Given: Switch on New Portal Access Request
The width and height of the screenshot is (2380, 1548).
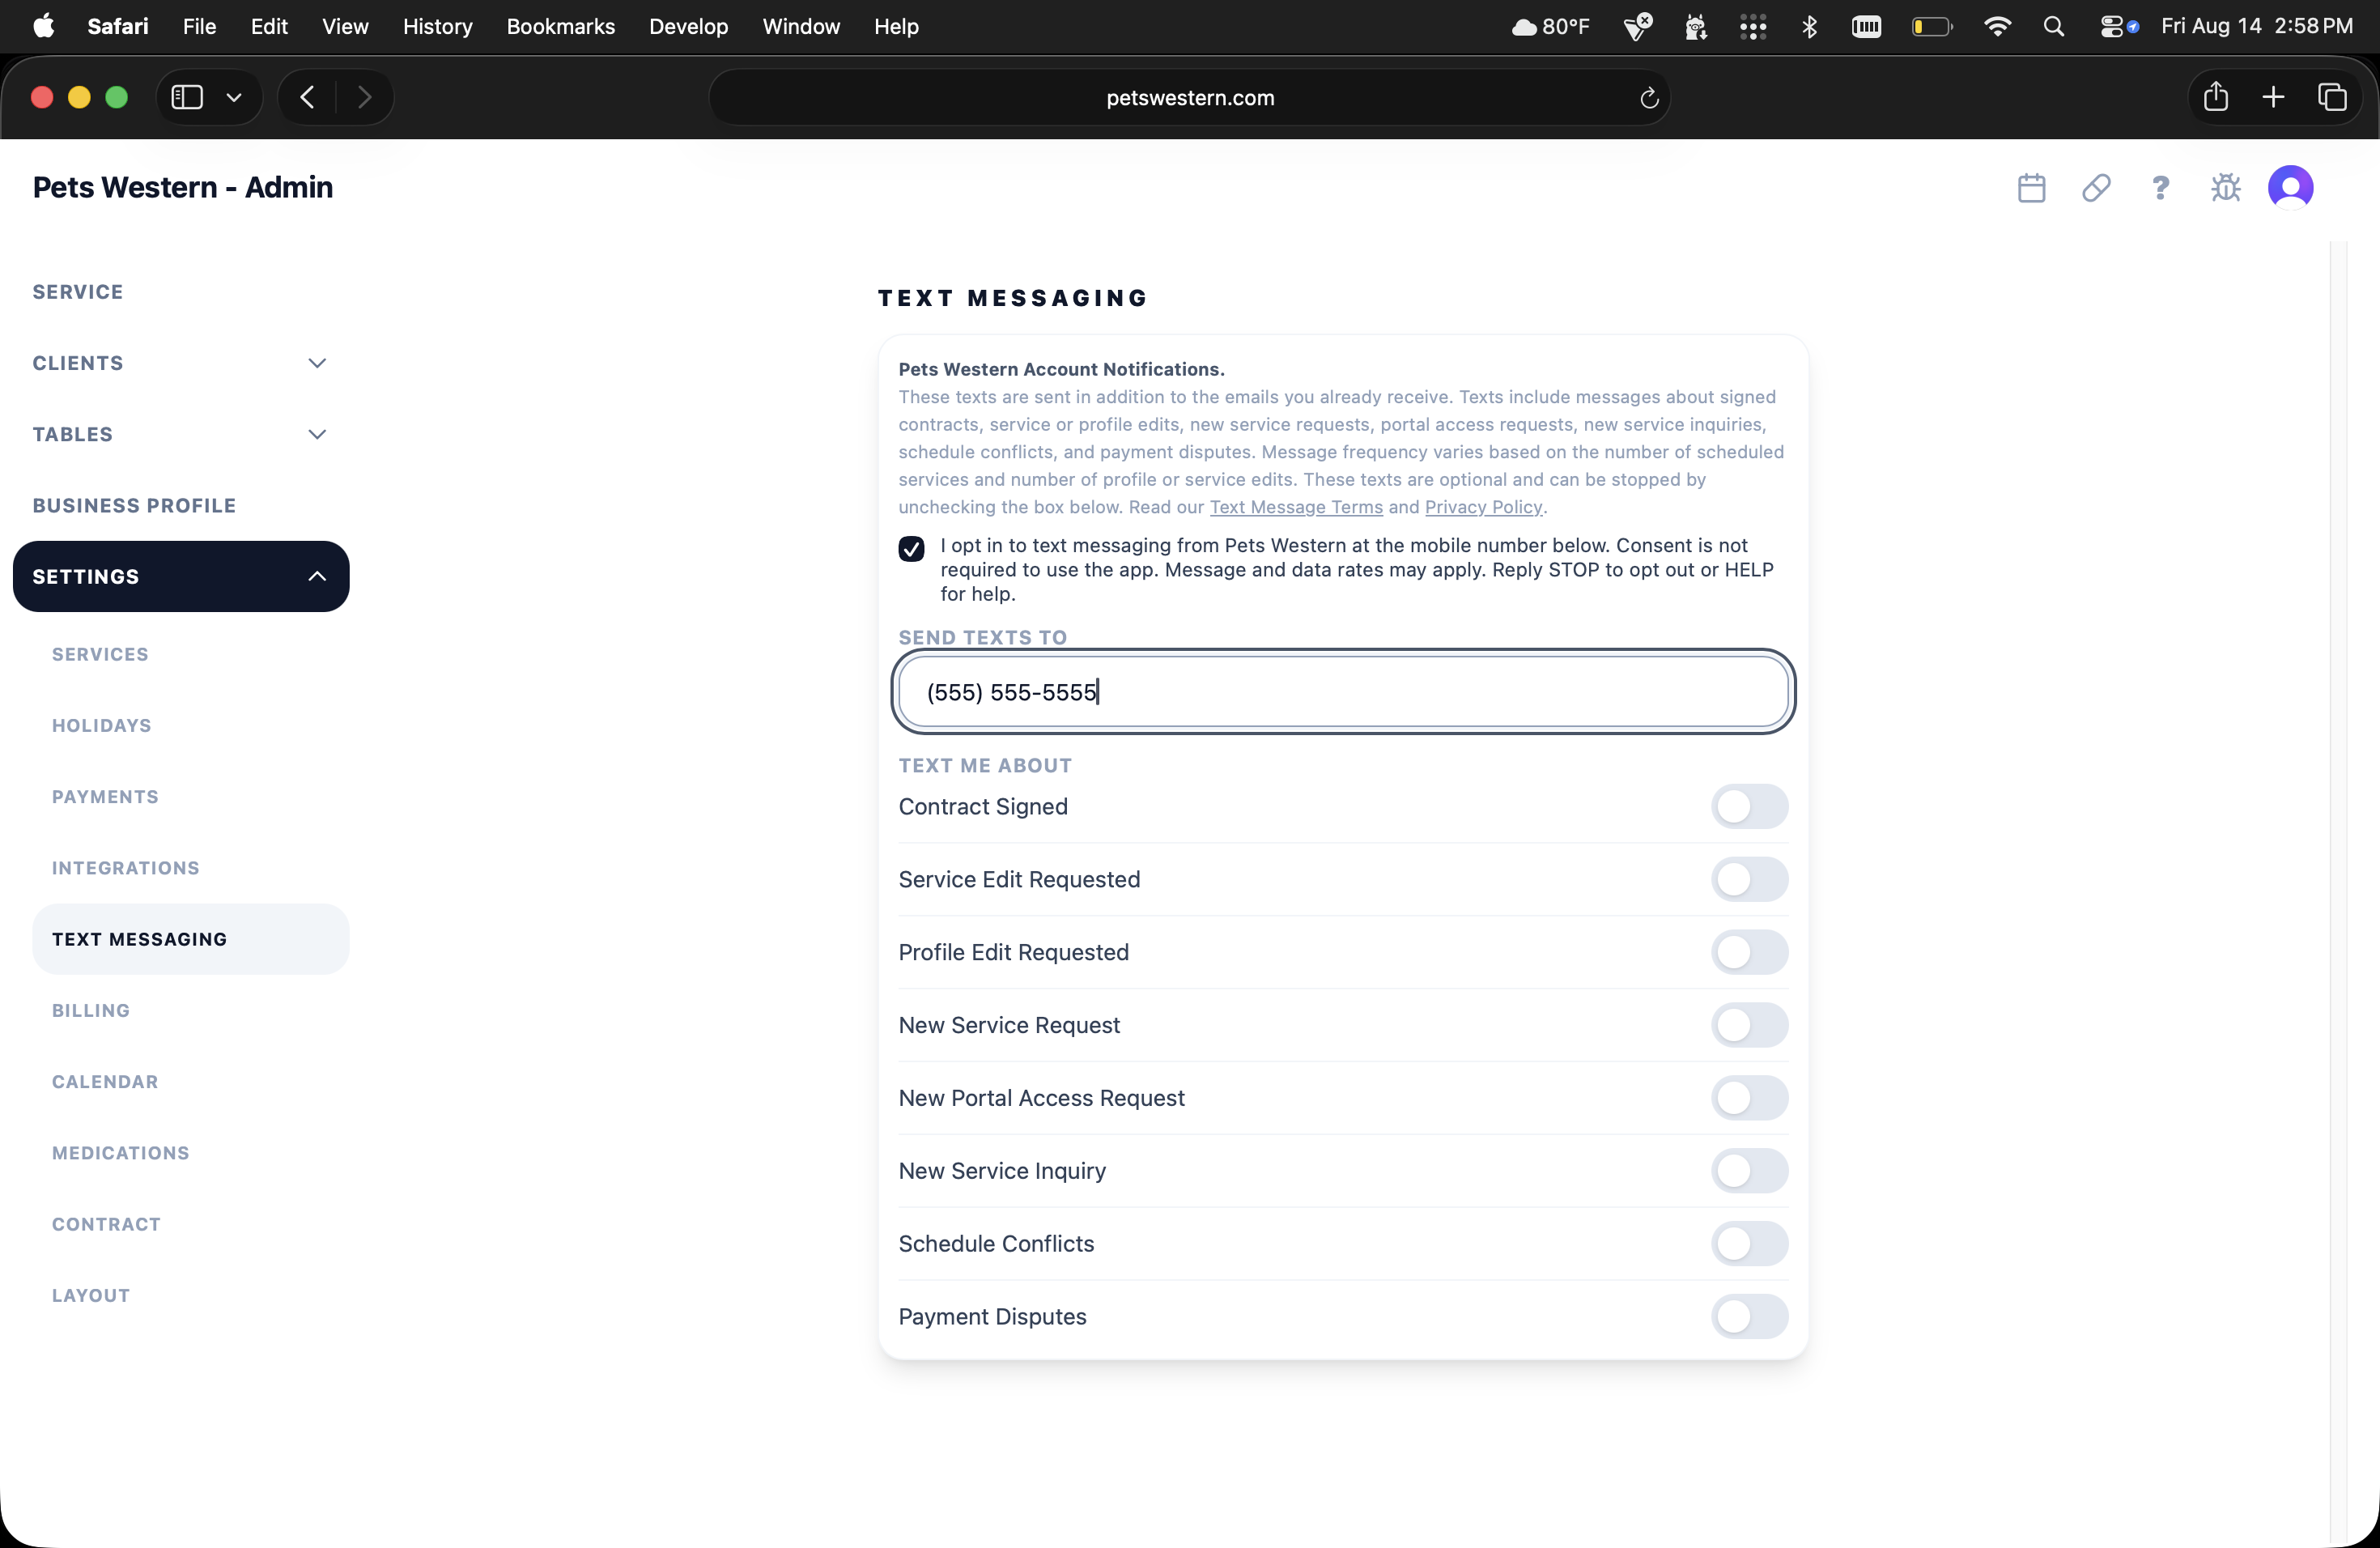Looking at the screenshot, I should 1749,1098.
